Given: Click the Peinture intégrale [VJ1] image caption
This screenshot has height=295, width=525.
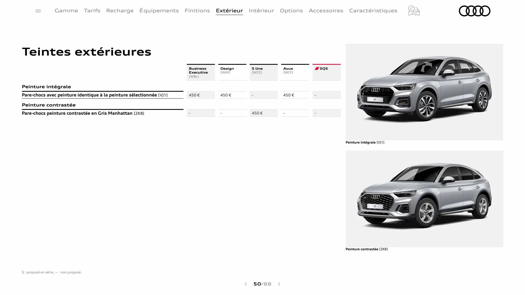Looking at the screenshot, I should point(365,142).
